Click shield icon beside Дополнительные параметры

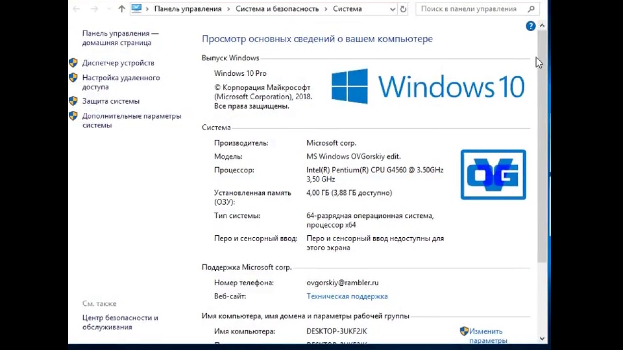coord(73,116)
